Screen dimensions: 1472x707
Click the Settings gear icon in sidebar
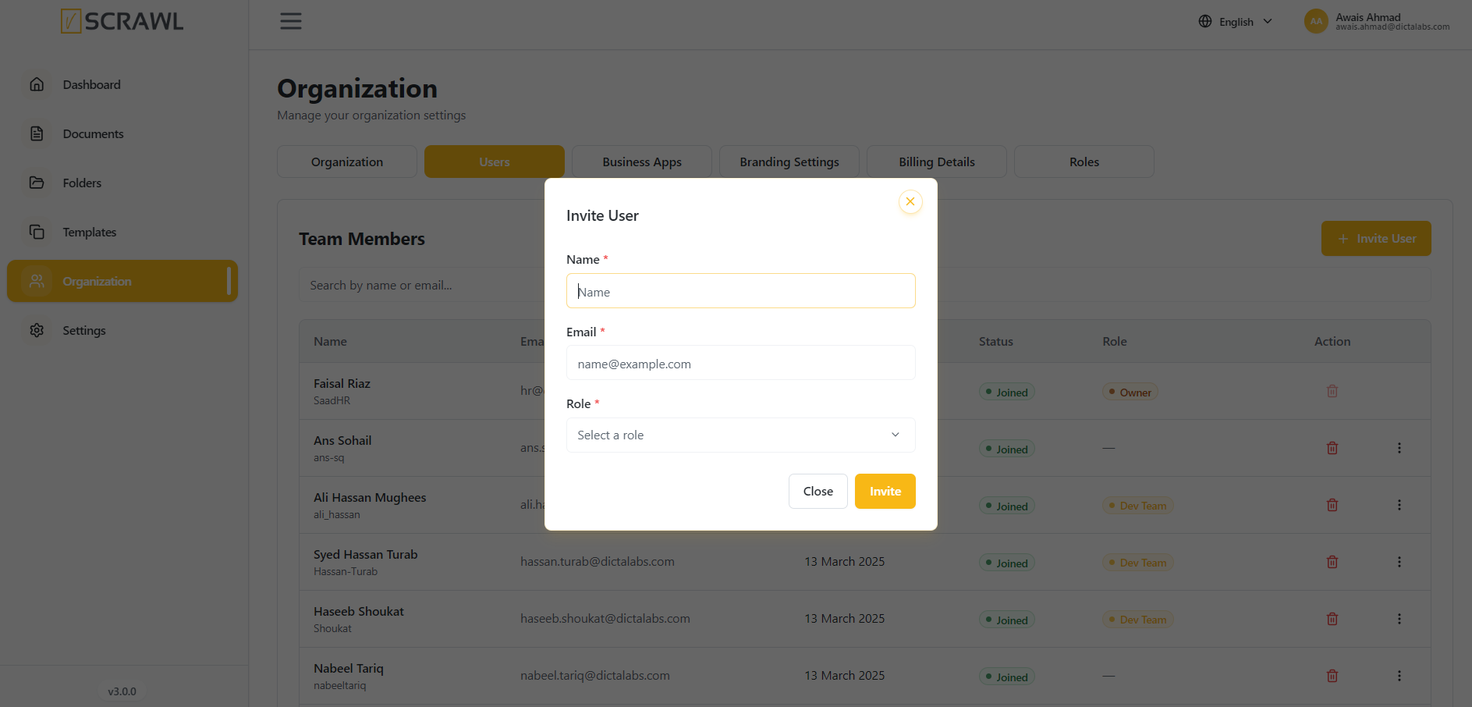(x=37, y=330)
